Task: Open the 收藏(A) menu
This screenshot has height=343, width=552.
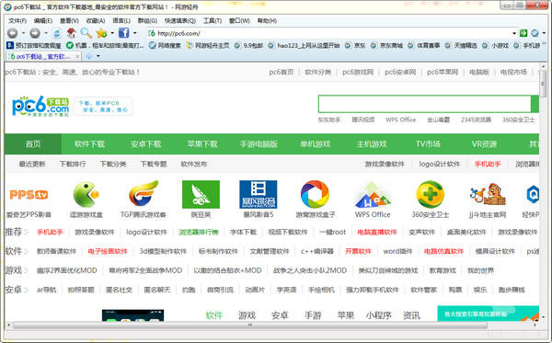Action: 96,20
